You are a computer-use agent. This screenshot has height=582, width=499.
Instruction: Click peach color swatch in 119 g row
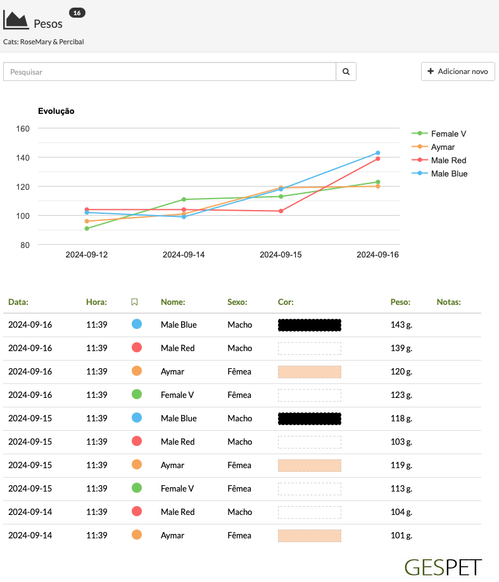310,466
